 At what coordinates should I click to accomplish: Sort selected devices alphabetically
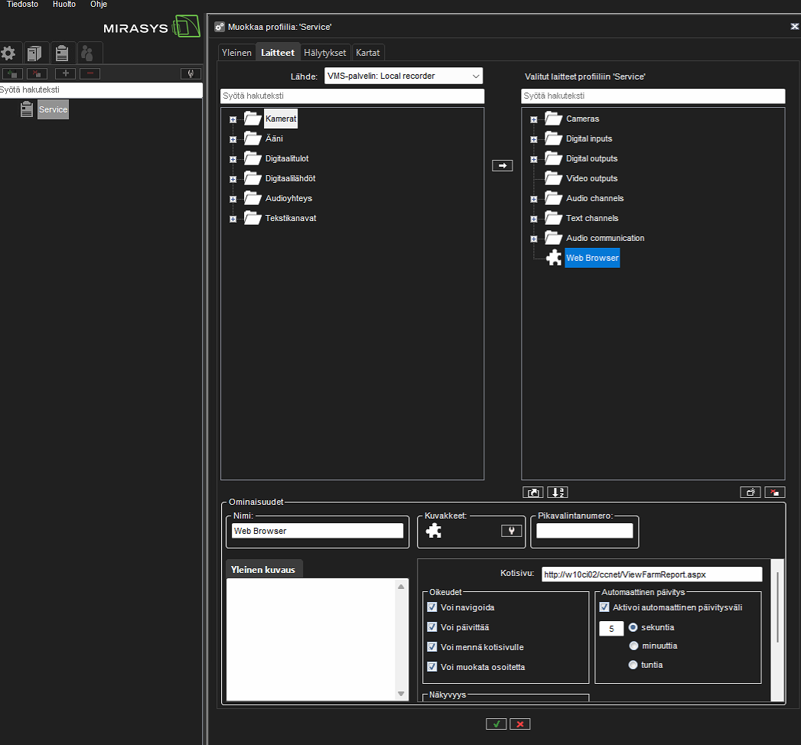click(557, 492)
